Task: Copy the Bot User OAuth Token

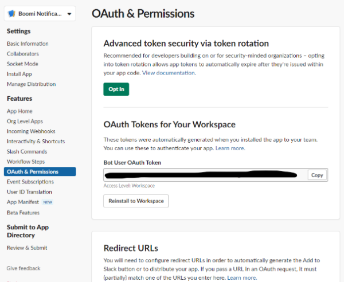Action: pyautogui.click(x=317, y=175)
